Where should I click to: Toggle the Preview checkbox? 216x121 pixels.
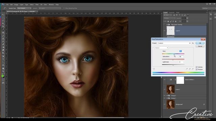click(196, 69)
